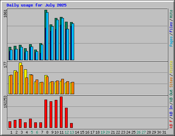Click the green 'Hits' legend label

coord(171,14)
